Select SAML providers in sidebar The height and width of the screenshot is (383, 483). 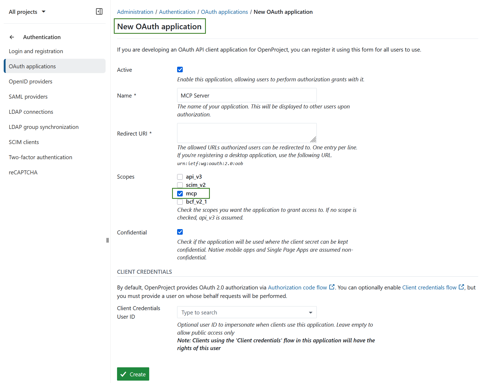(28, 96)
